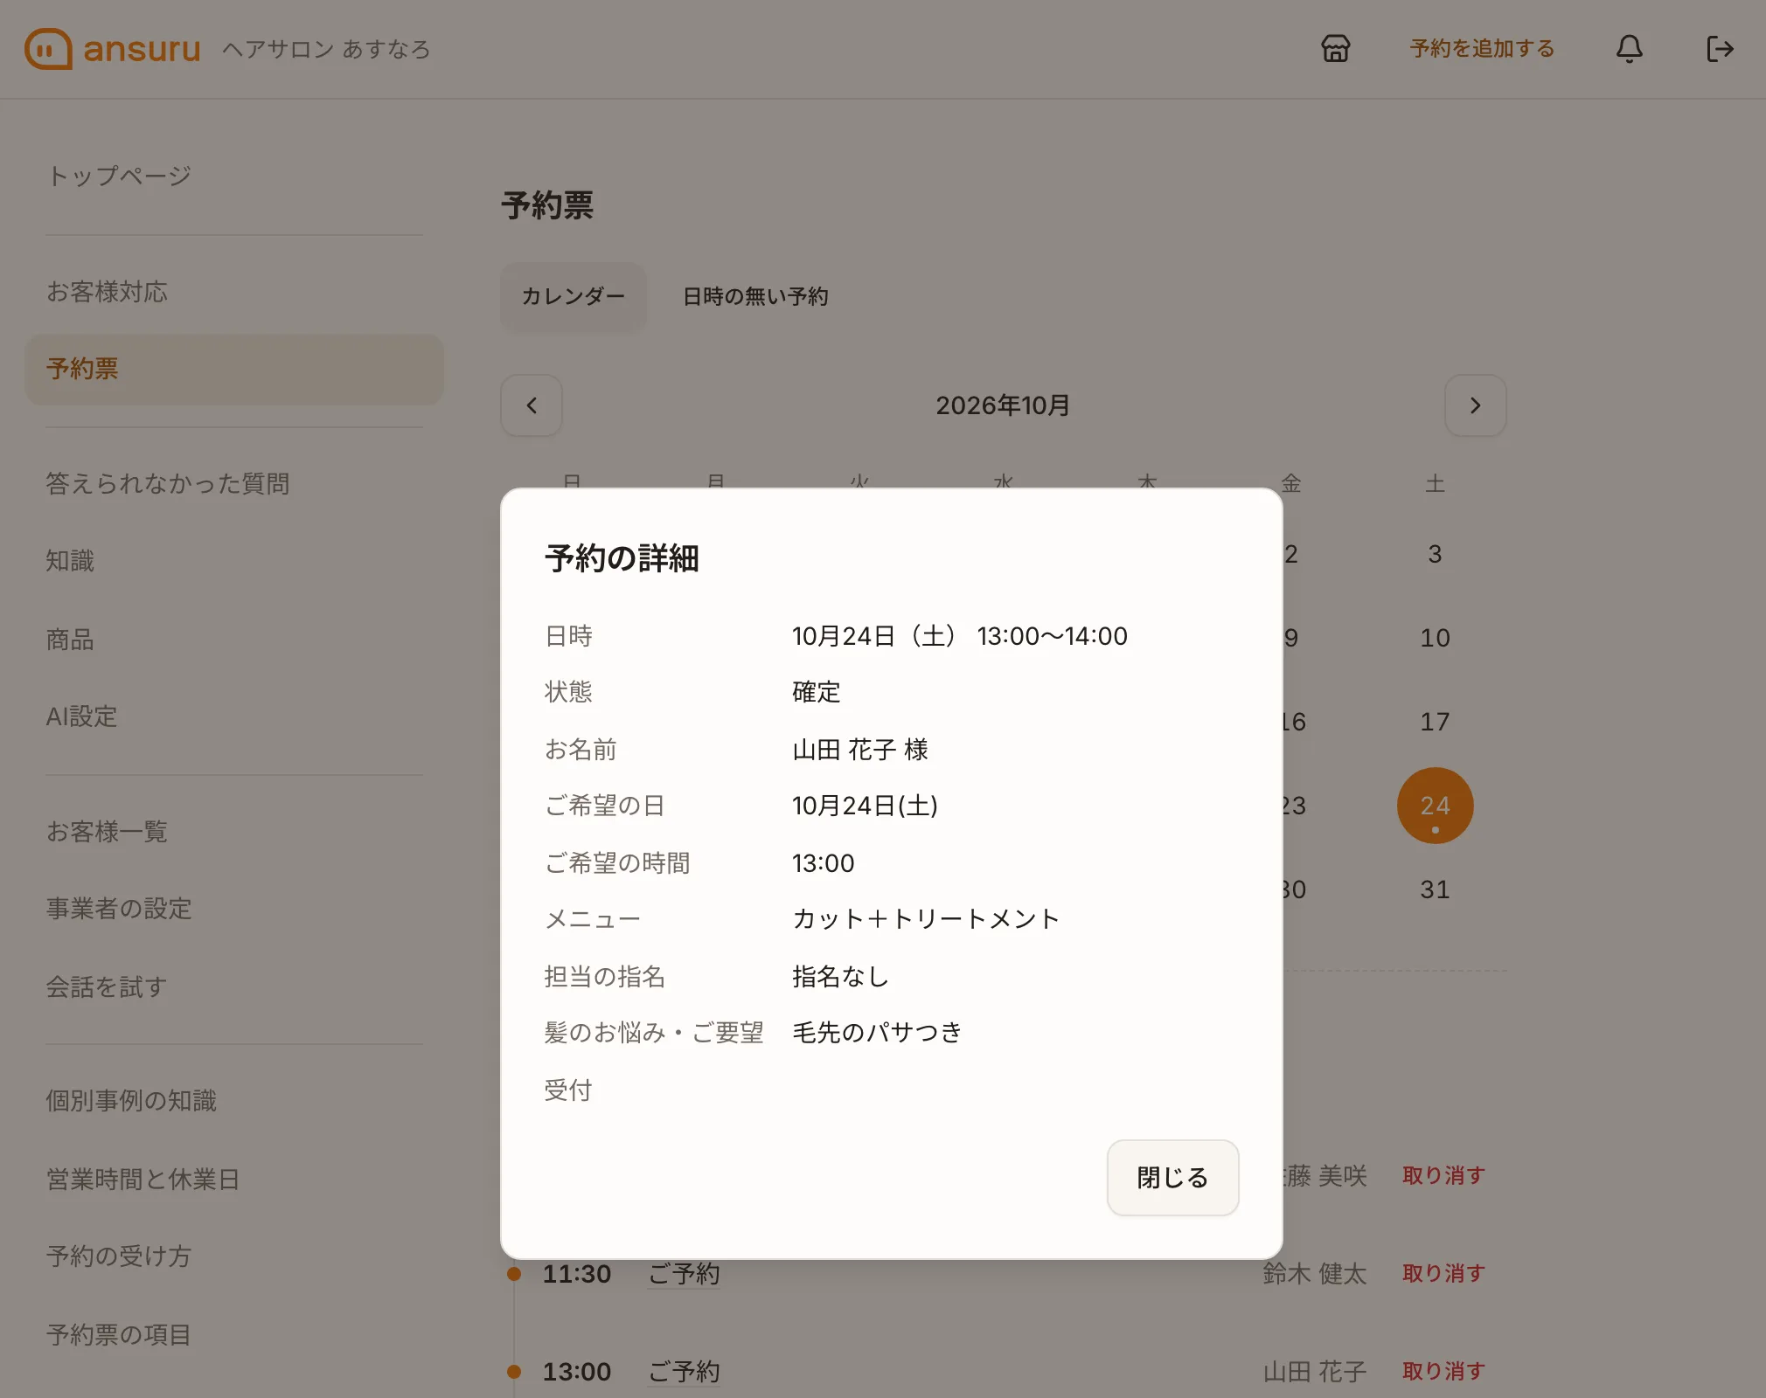The width and height of the screenshot is (1766, 1398).
Task: Open トップページ in sidebar
Action: coord(119,176)
